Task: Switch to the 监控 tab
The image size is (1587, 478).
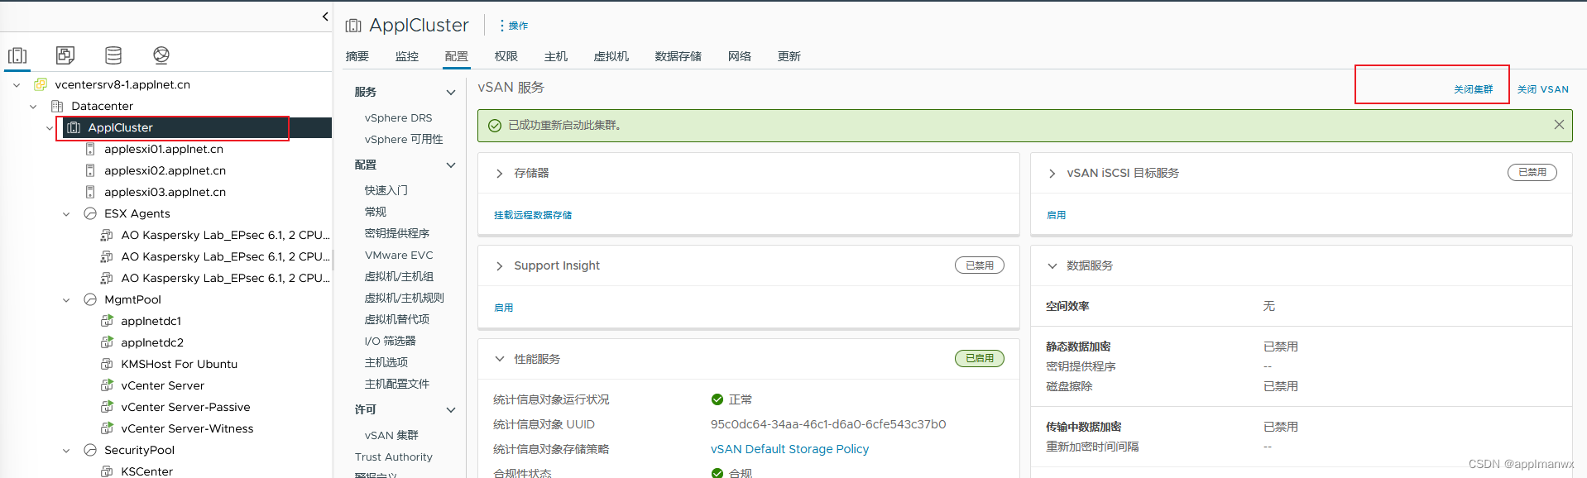Action: (407, 56)
